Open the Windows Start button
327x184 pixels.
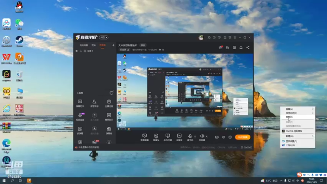(x=4, y=181)
